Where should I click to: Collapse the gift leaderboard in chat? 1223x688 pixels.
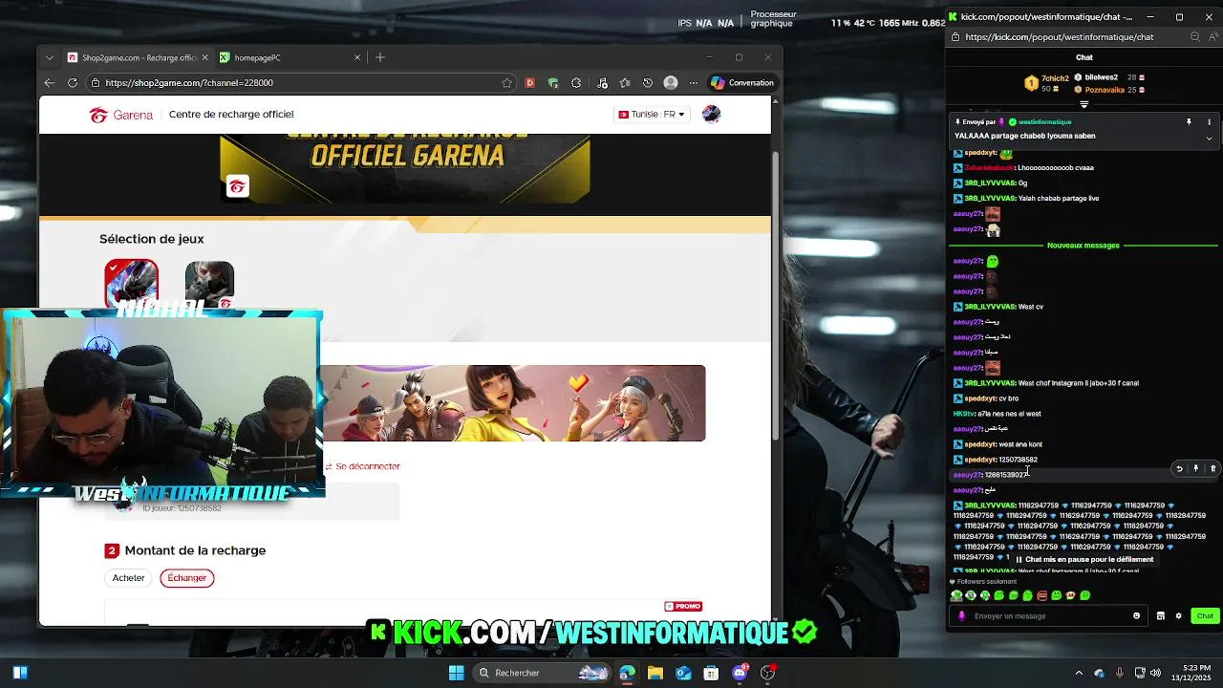[x=1084, y=104]
